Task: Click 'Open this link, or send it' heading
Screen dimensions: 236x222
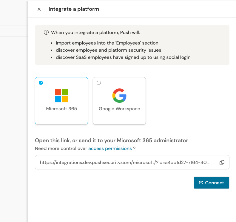Action: pyautogui.click(x=111, y=141)
